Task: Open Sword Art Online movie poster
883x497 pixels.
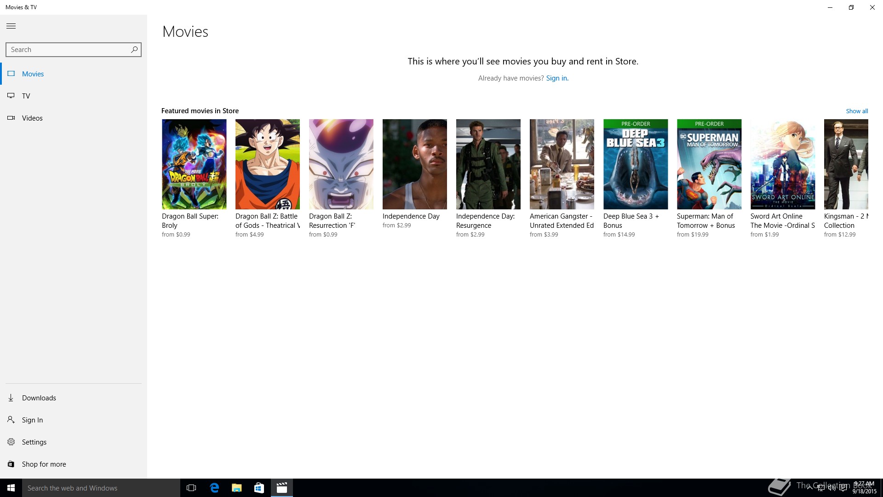Action: point(783,164)
